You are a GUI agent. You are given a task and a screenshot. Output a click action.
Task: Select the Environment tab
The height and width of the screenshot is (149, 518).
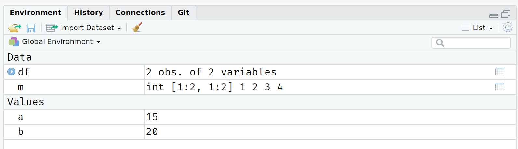[x=35, y=13]
